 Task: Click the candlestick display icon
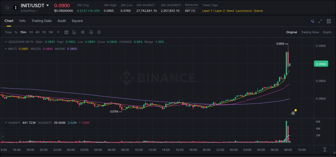[x=83, y=32]
